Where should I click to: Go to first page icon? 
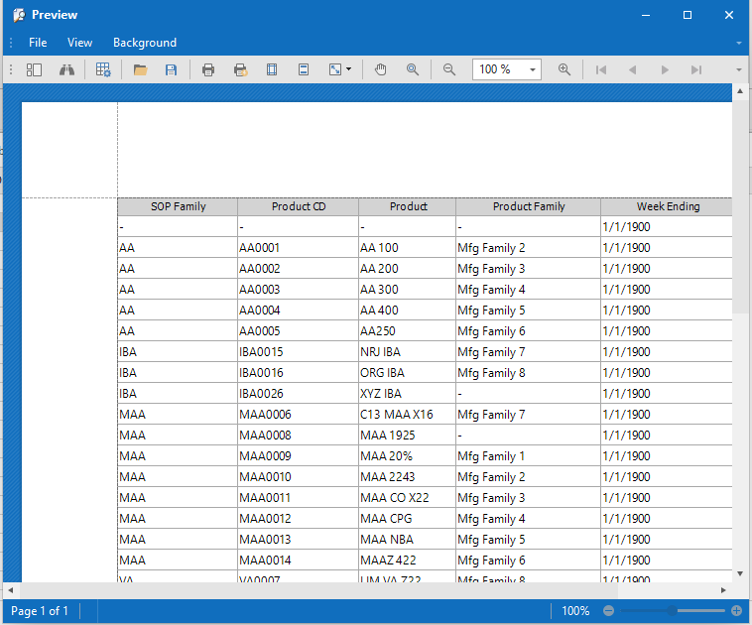click(601, 70)
